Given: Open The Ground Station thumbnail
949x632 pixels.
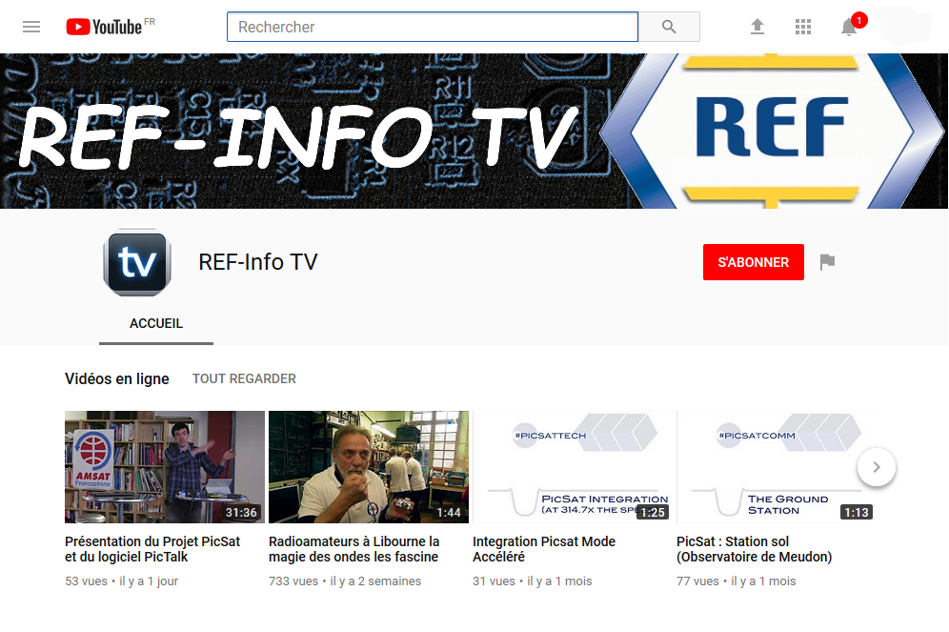Looking at the screenshot, I should pyautogui.click(x=777, y=467).
